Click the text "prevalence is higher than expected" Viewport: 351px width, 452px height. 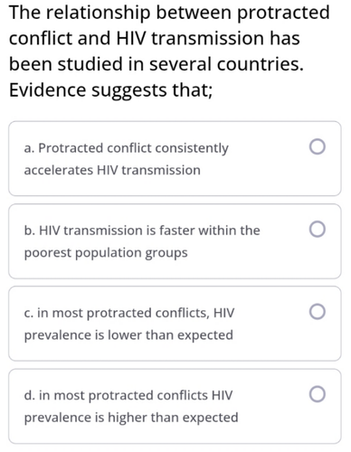pyautogui.click(x=131, y=418)
